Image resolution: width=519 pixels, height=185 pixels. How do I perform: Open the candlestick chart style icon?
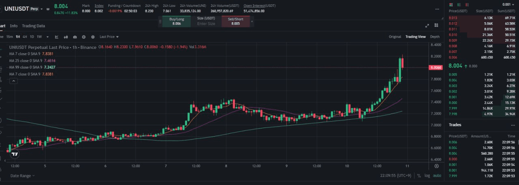[x=66, y=37]
